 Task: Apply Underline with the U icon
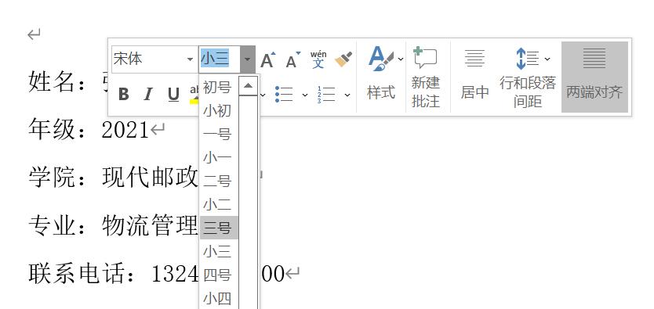(173, 95)
